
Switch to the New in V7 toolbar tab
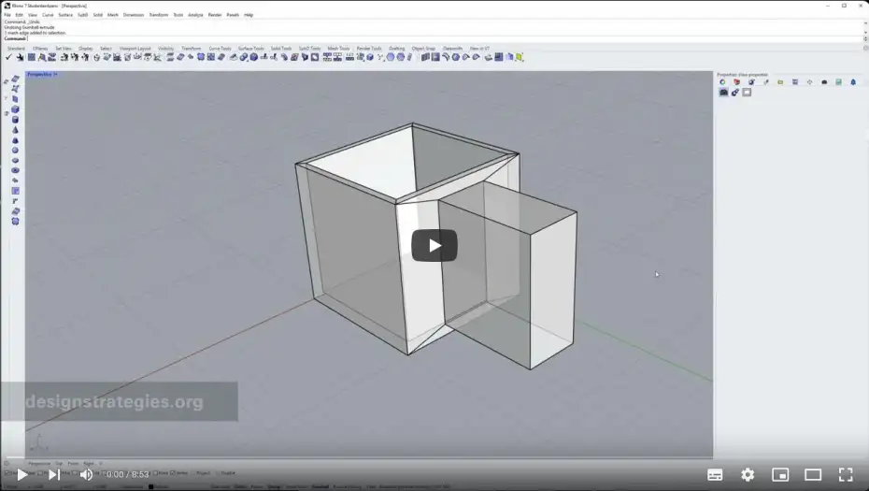(x=479, y=49)
